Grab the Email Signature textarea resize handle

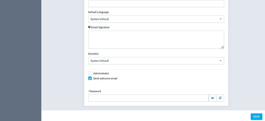(222, 47)
